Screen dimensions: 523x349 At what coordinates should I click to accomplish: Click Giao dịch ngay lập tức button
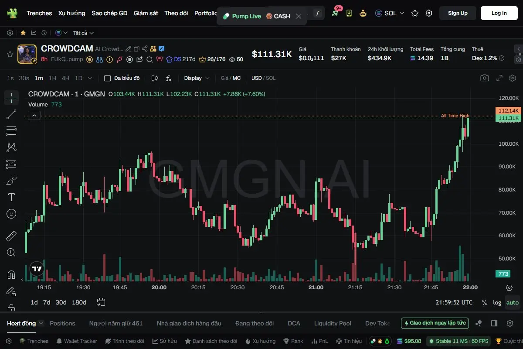[x=435, y=323]
